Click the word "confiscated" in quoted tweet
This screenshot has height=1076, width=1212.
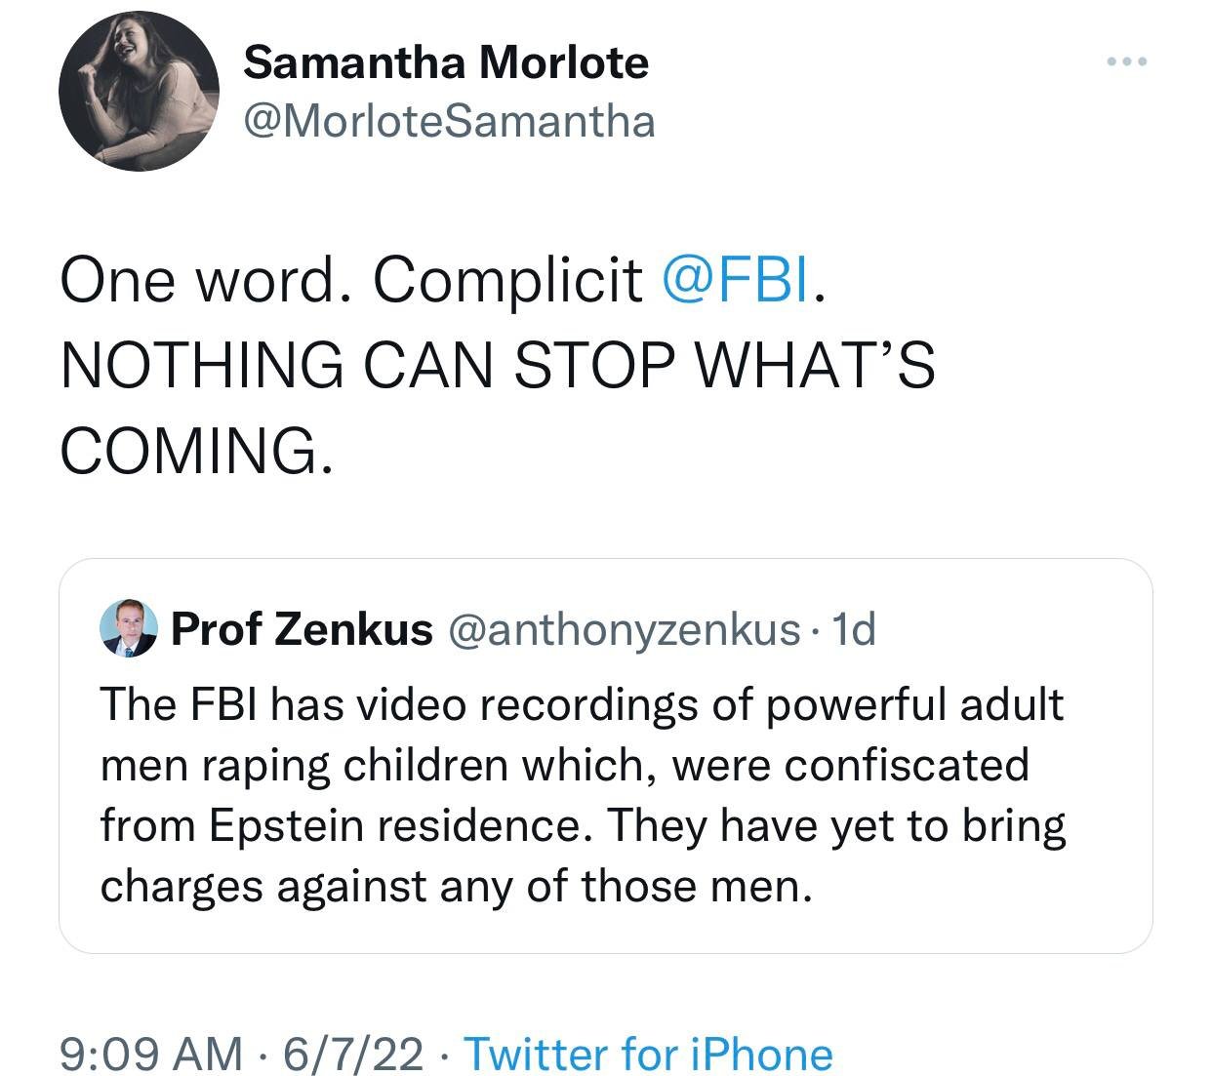(907, 765)
